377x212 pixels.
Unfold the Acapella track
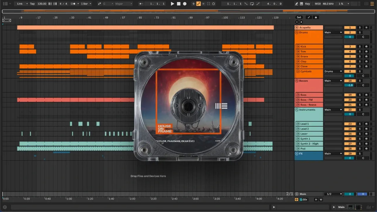(297, 27)
